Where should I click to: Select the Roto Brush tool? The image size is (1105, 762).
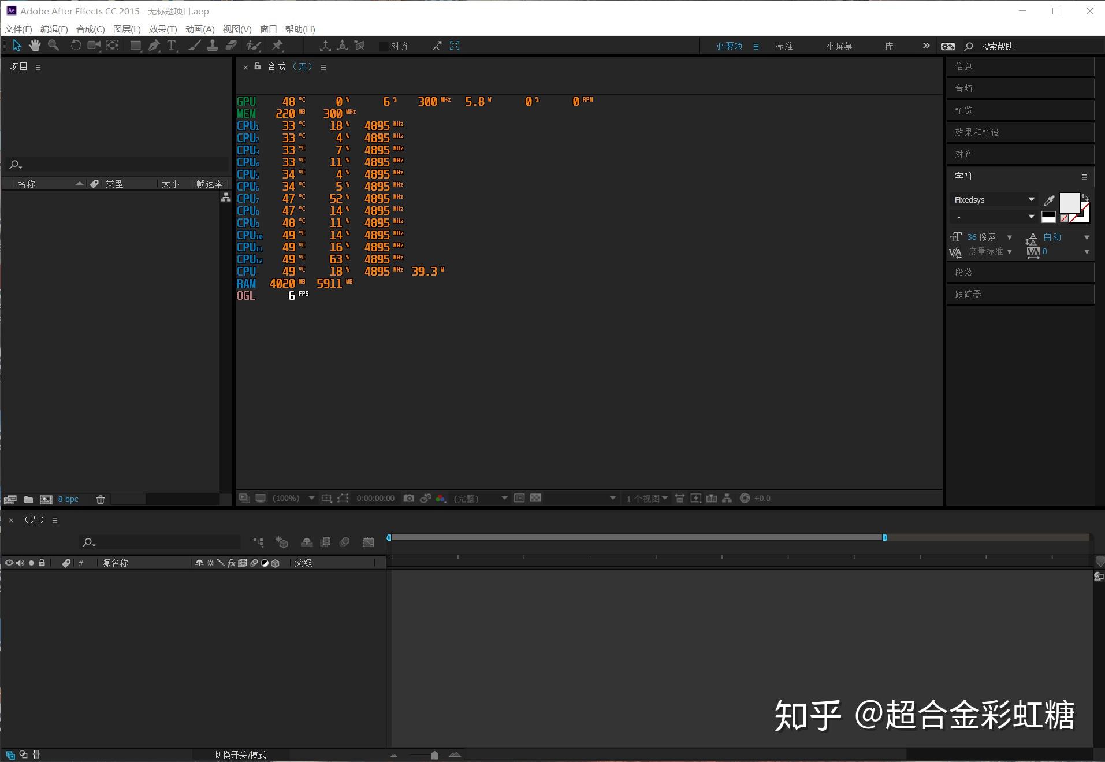(x=254, y=46)
